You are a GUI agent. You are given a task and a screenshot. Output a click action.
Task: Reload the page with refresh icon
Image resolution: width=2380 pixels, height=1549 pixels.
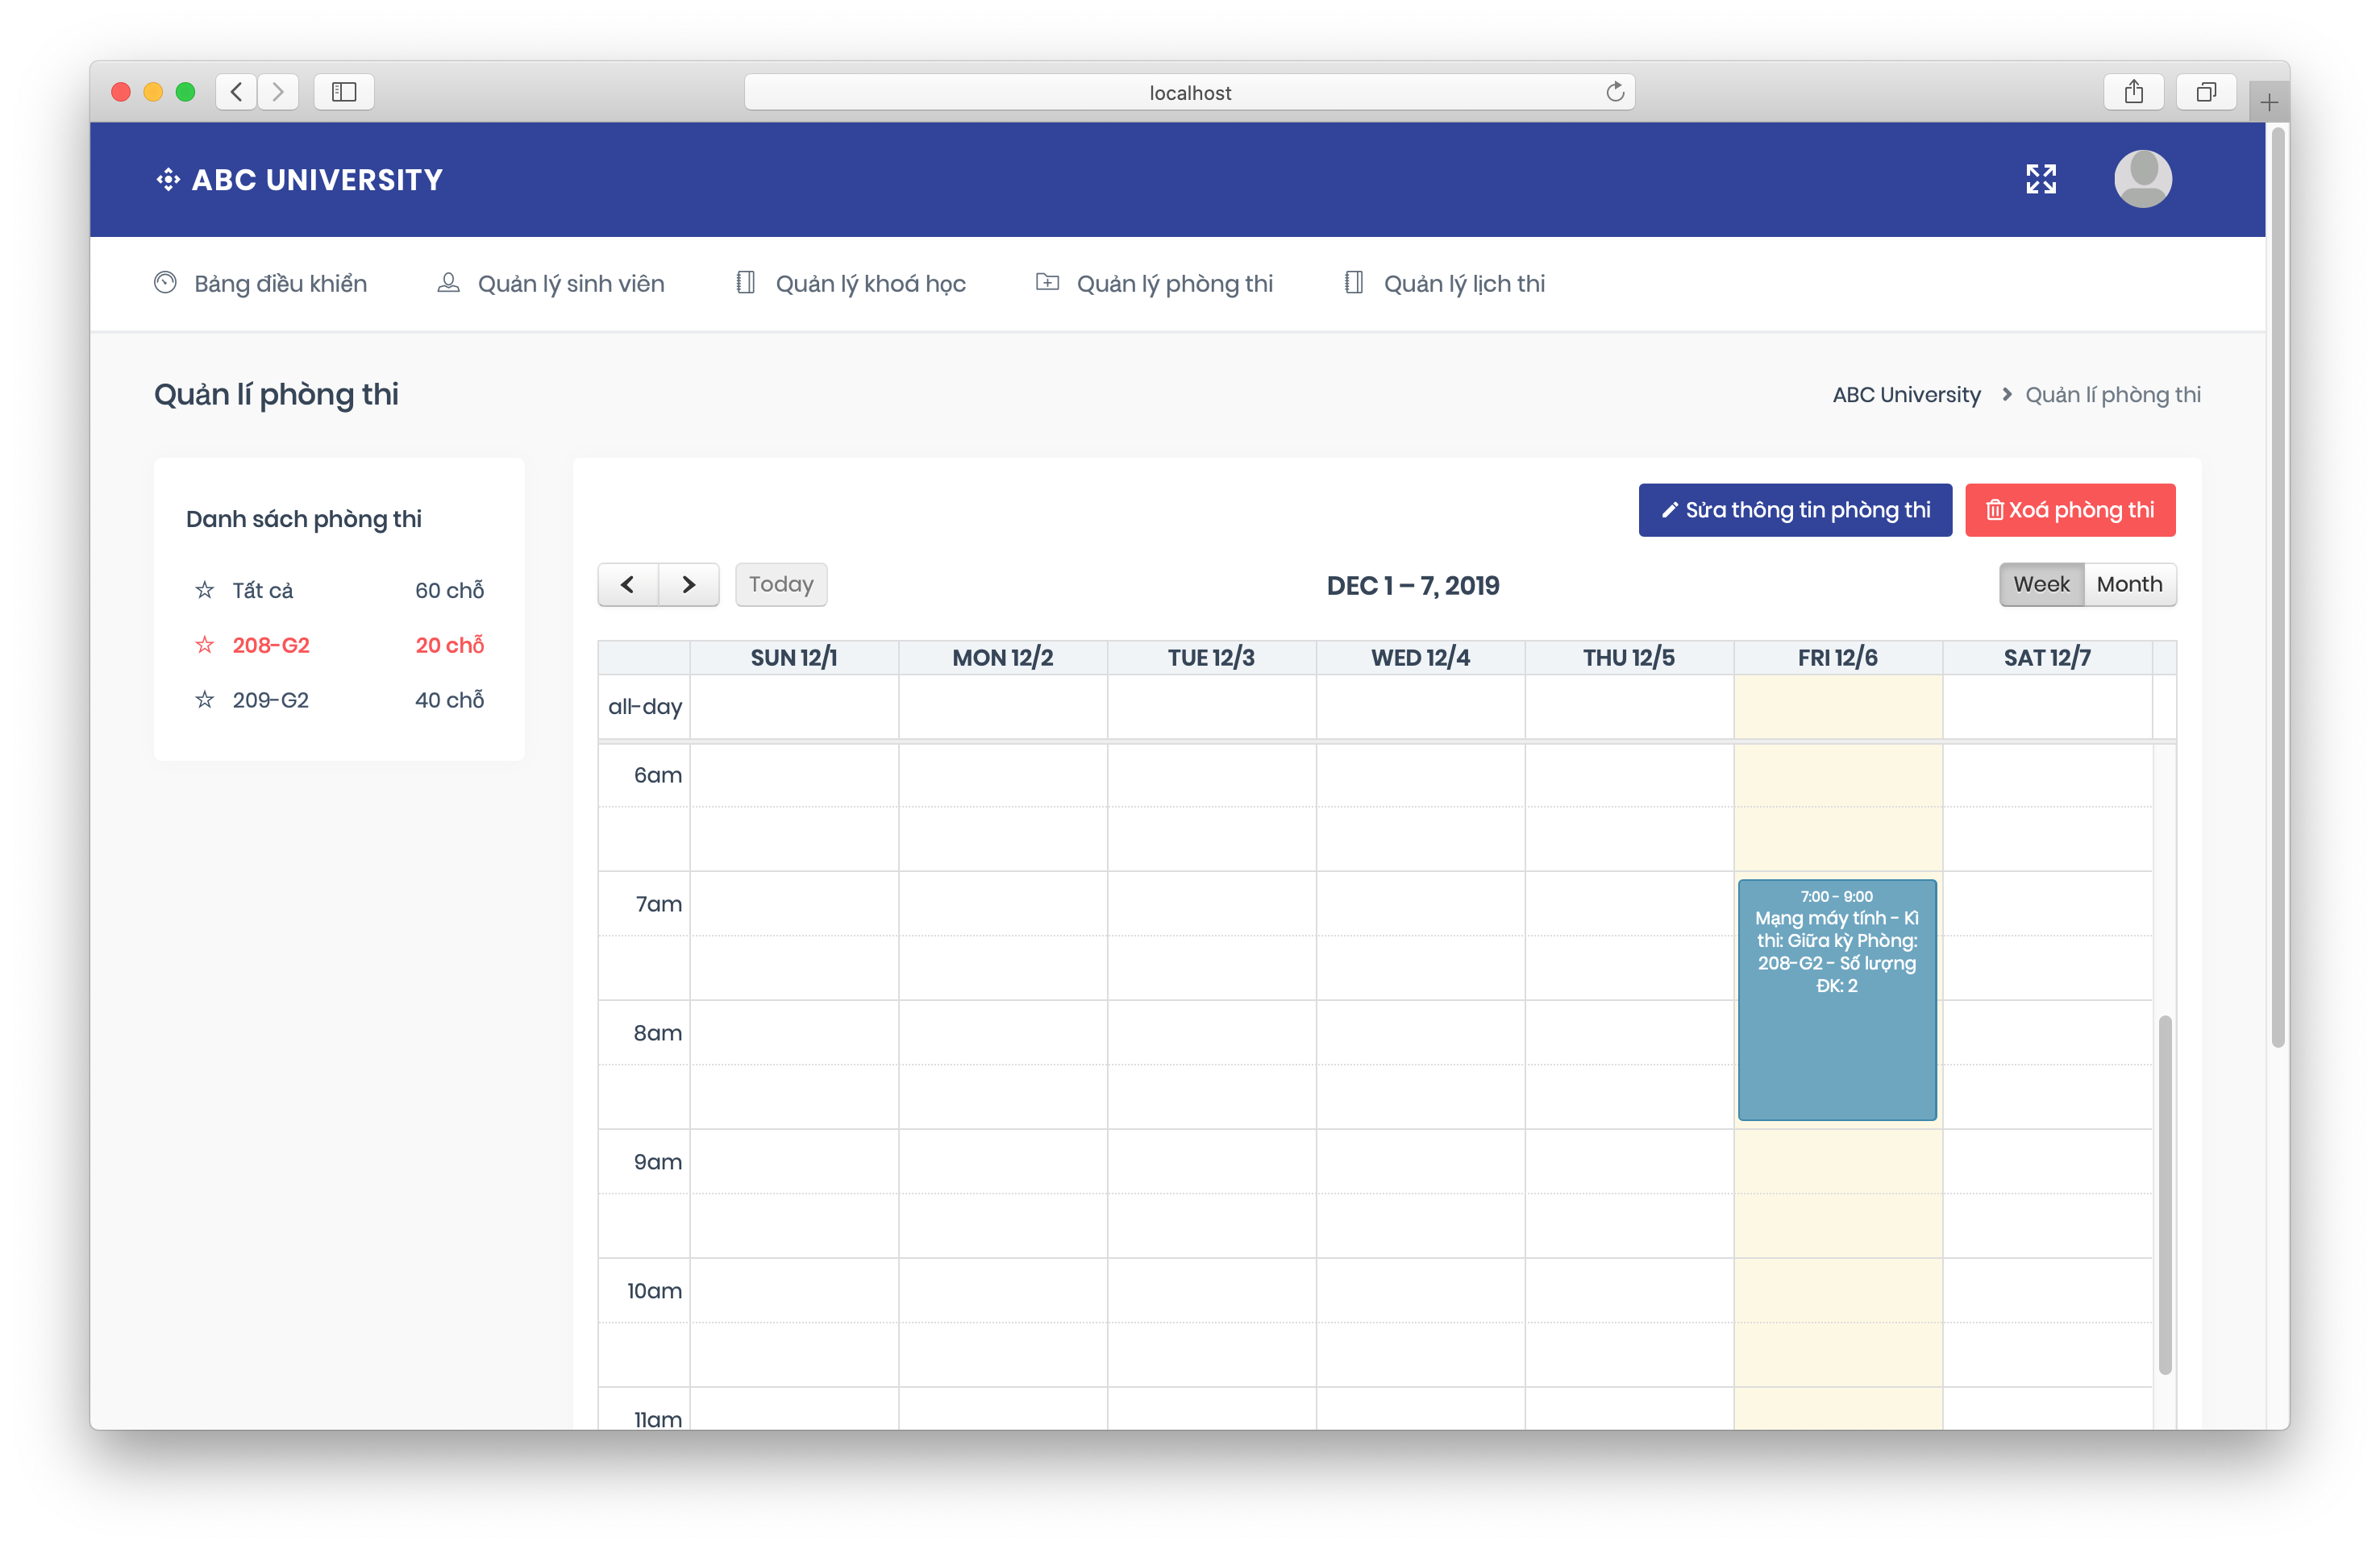pos(1614,92)
